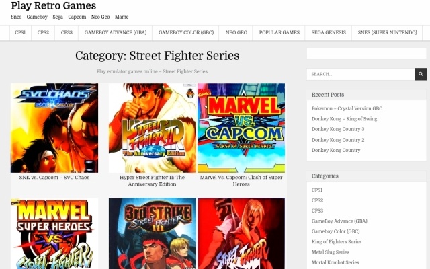
Task: Open Hyper Street Fighter II cover image
Action: (x=153, y=128)
